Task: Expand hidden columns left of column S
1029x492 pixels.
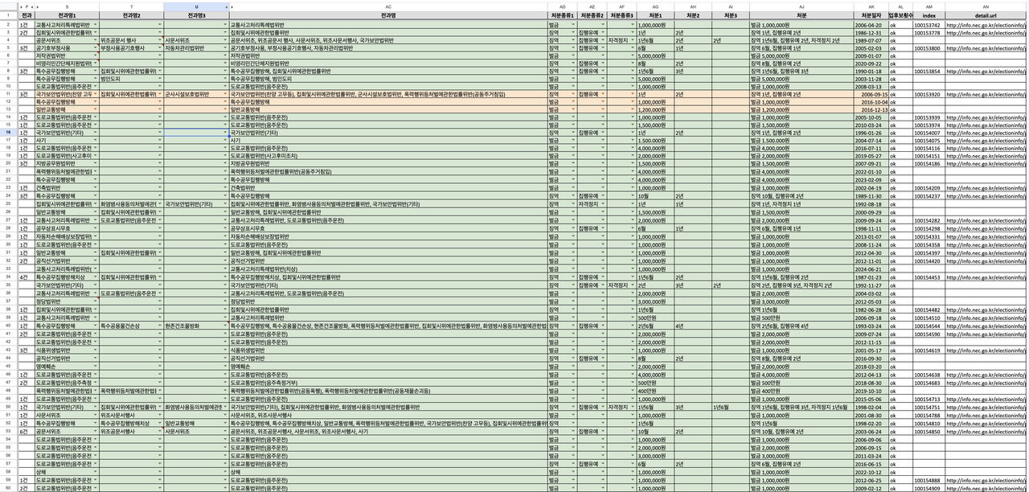Action: tap(37, 6)
